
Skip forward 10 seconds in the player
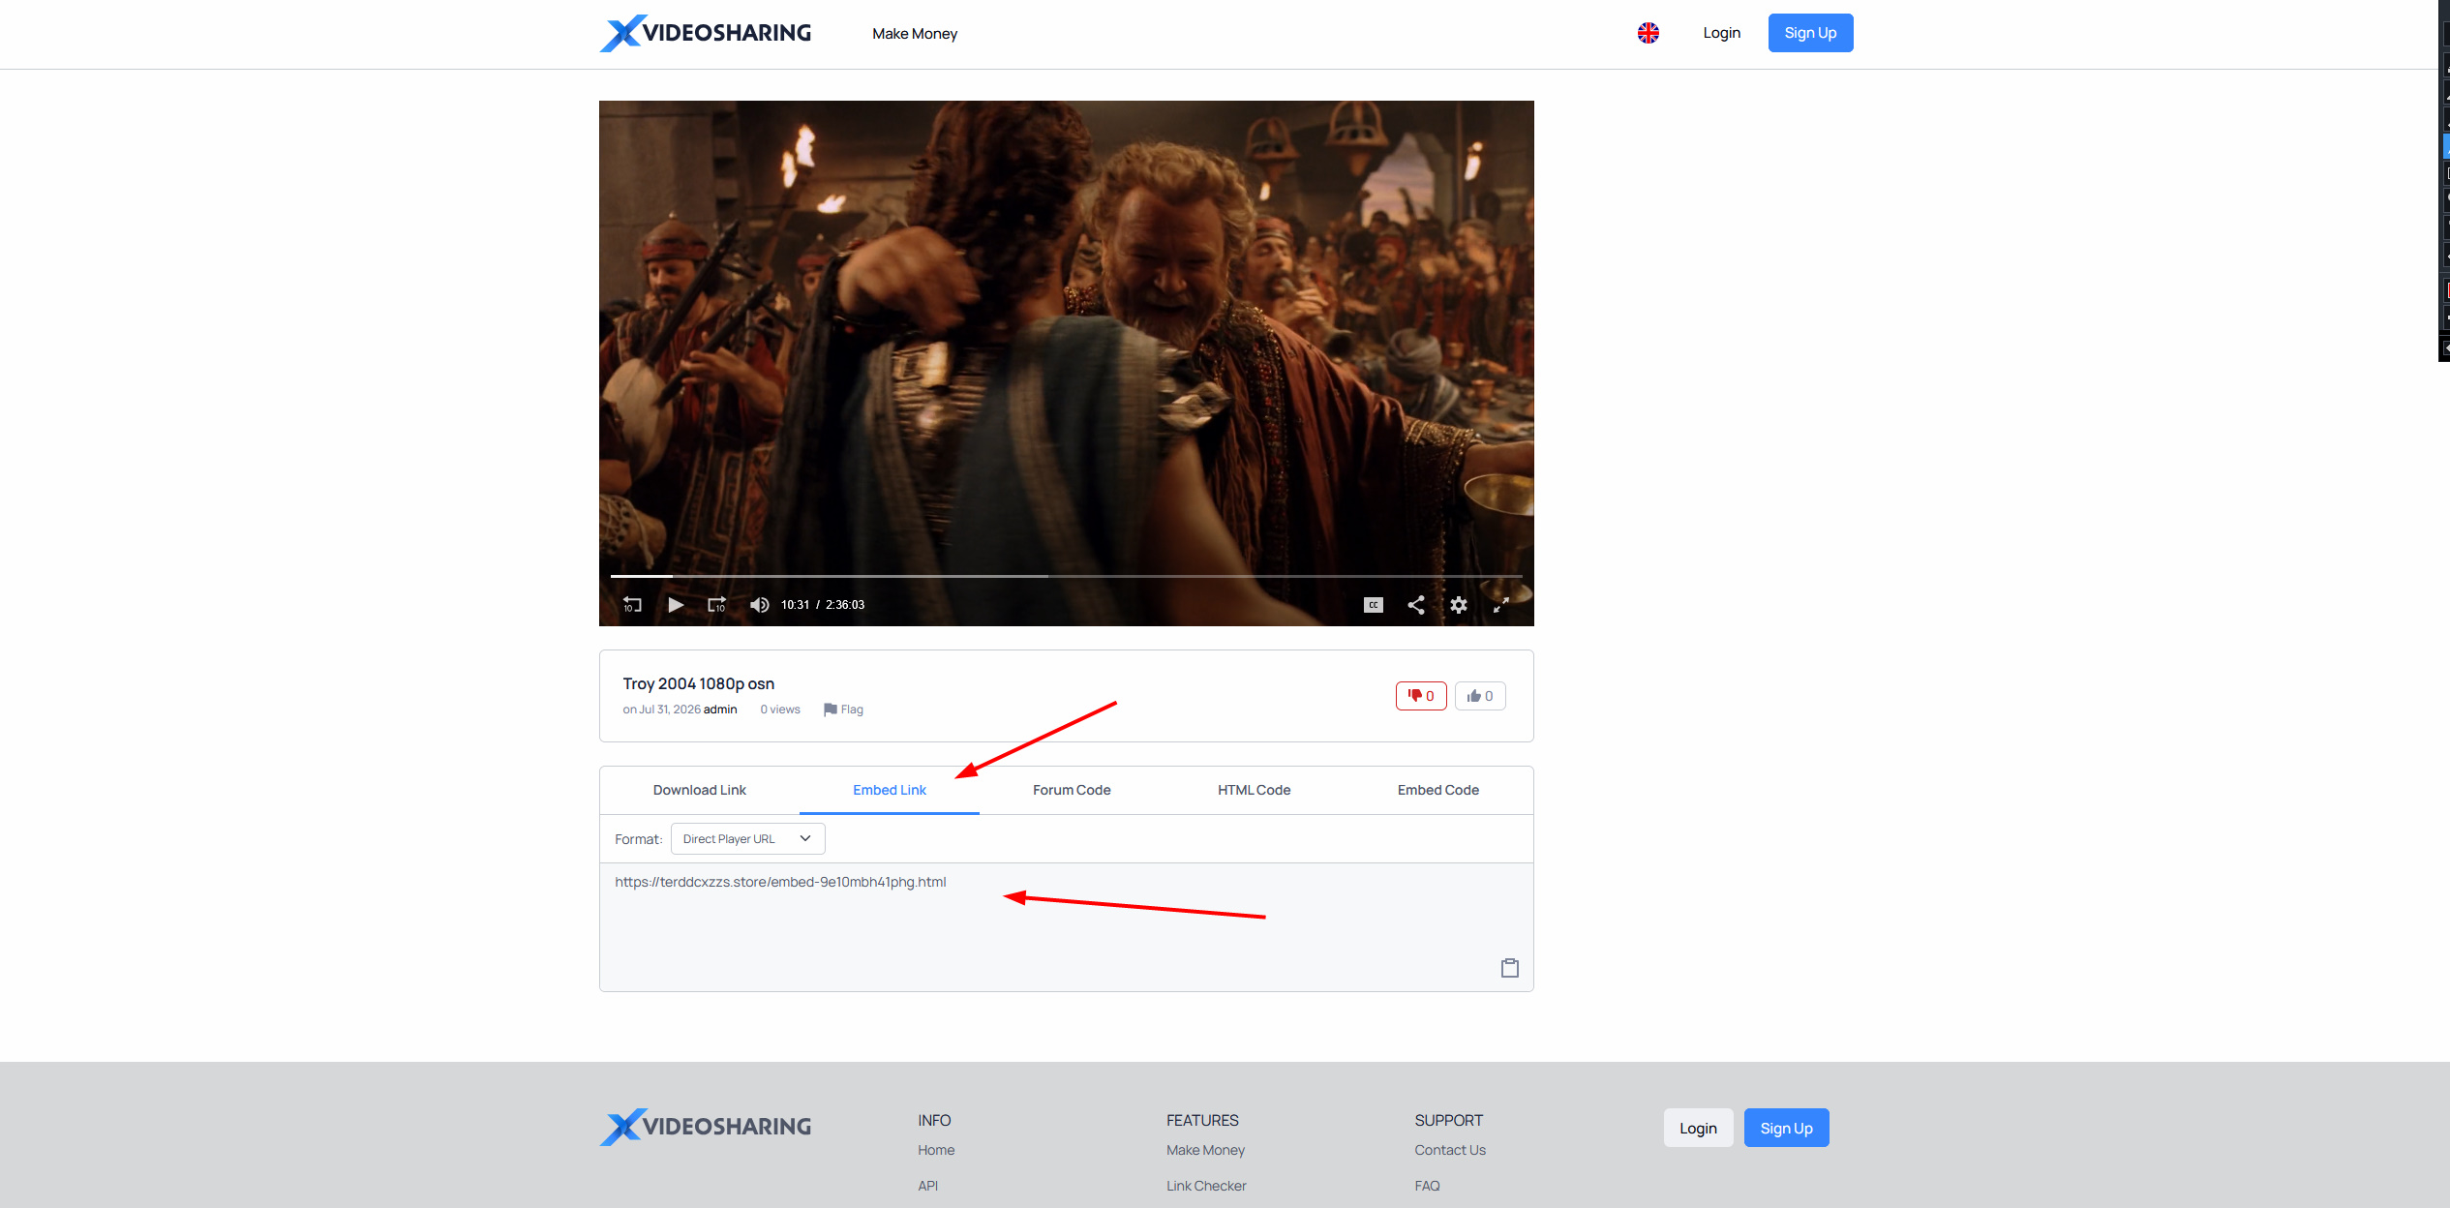716,605
